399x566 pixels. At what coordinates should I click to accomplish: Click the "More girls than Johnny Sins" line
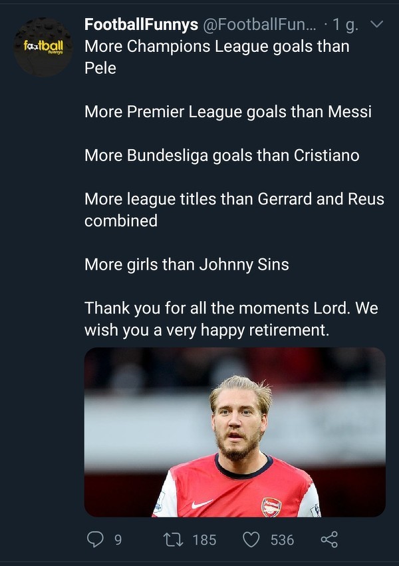pos(187,264)
